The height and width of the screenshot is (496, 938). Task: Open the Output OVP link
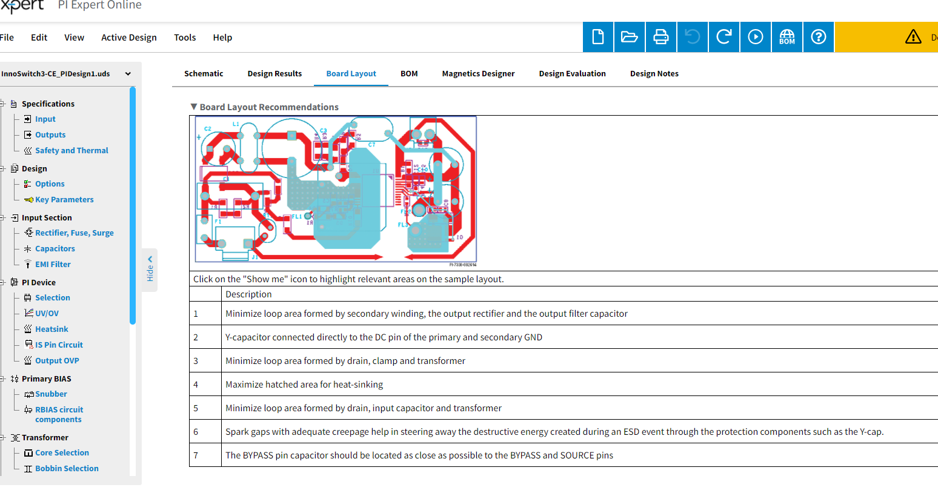click(57, 361)
